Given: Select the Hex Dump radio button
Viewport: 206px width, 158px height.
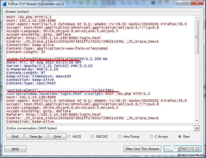Looking at the screenshot, I should click(x=120, y=137).
